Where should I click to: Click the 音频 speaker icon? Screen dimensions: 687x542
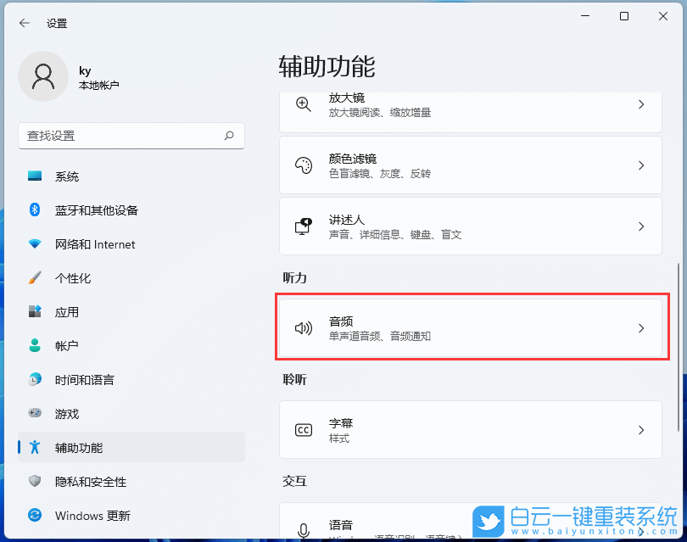point(304,327)
